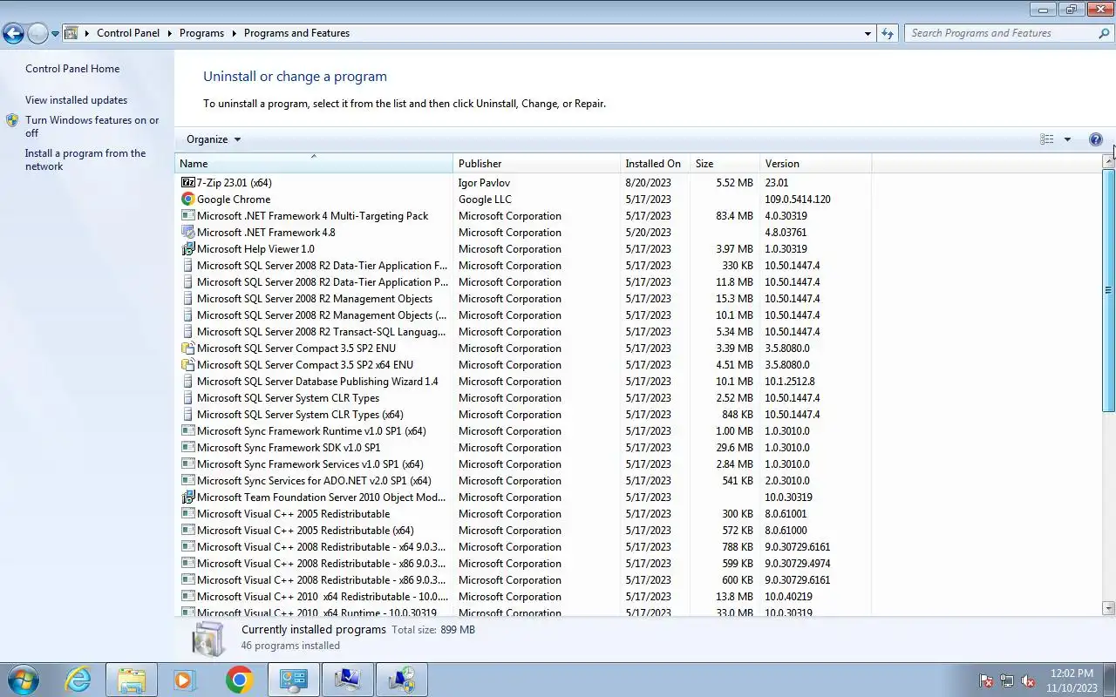Click the SQL Server Database Publishing Wizard icon
The width and height of the screenshot is (1116, 697).
(187, 382)
